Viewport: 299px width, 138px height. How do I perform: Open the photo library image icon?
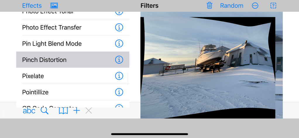54,6
